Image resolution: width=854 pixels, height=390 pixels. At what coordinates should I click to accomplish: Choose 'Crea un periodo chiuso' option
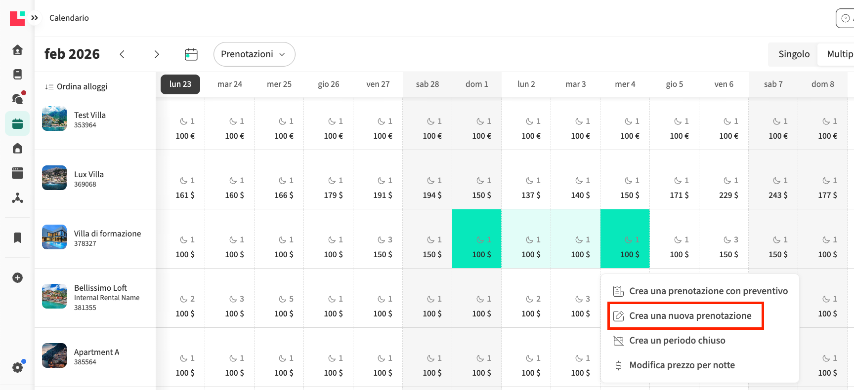[677, 341]
